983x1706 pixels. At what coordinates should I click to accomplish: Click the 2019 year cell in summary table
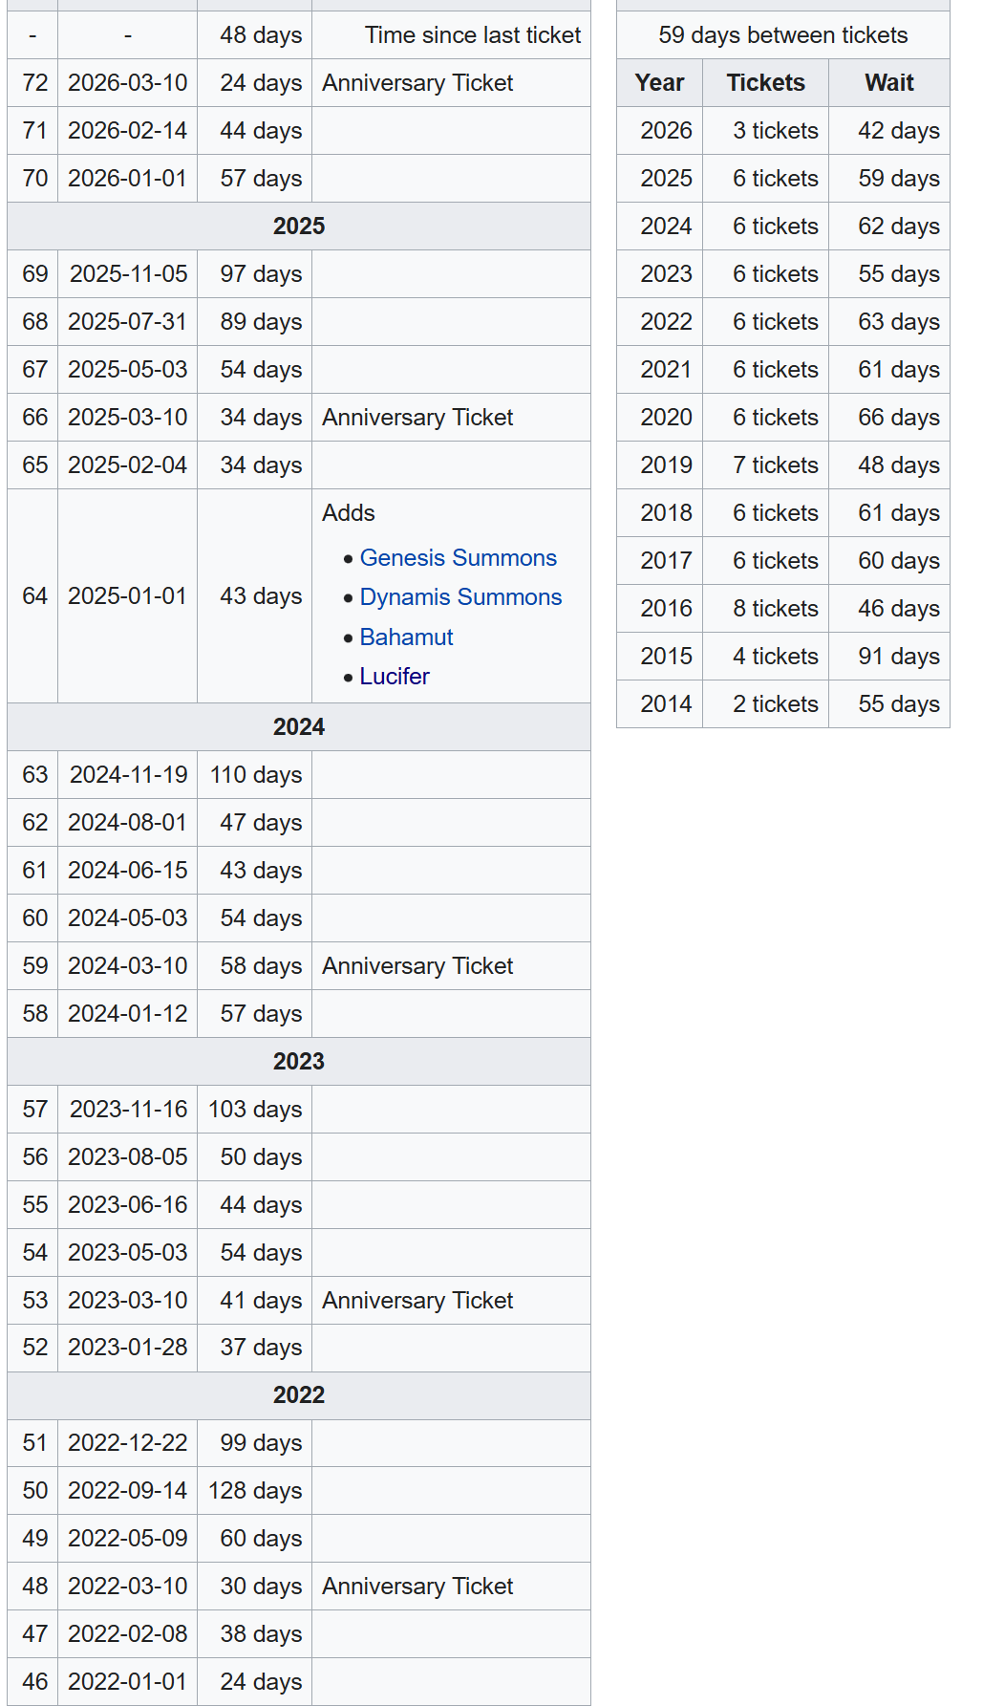659,465
